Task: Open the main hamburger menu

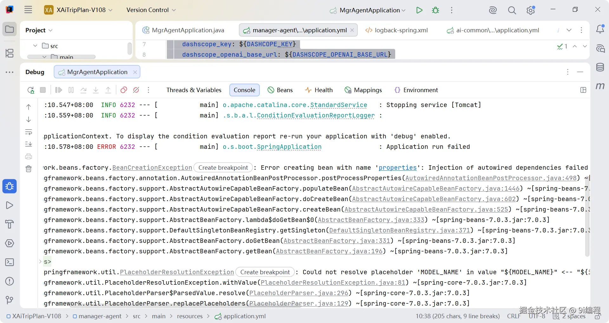Action: click(x=28, y=10)
